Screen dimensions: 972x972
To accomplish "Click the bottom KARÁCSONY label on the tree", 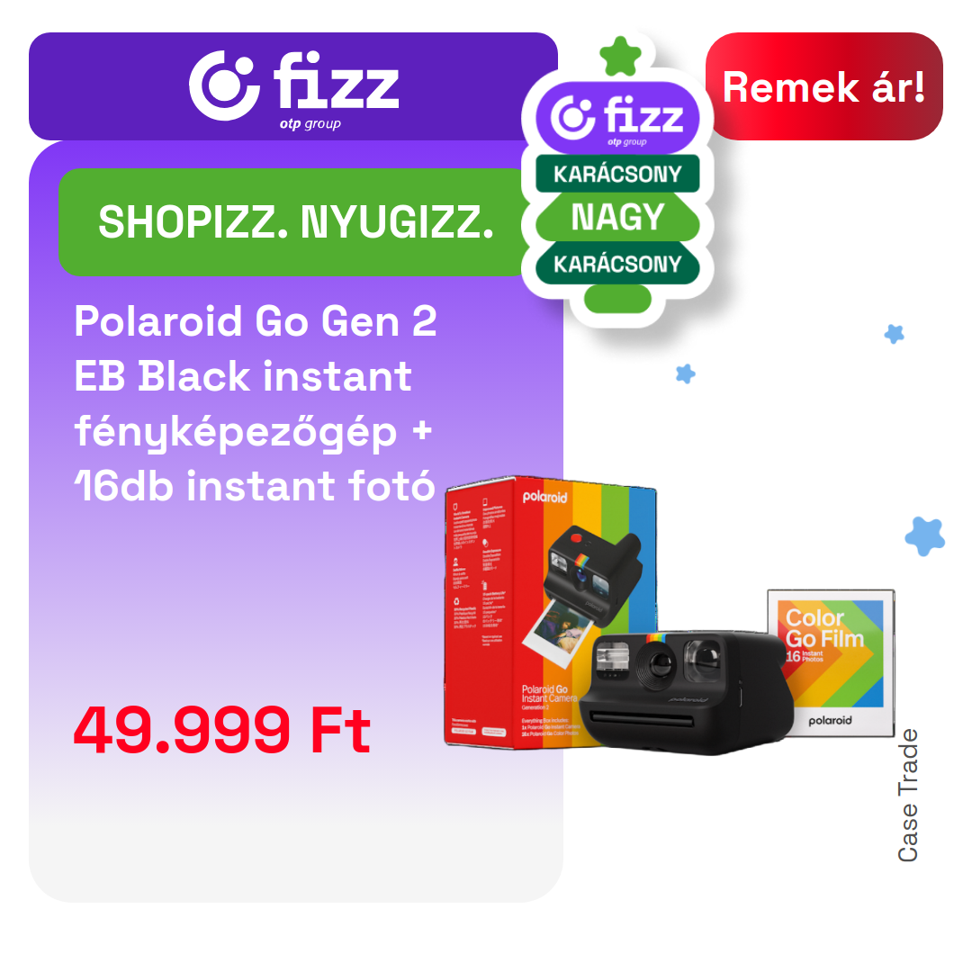I will 617,264.
